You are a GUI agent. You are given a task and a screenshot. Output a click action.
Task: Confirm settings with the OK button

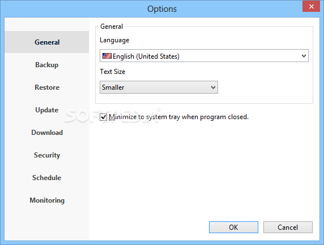[x=233, y=228]
